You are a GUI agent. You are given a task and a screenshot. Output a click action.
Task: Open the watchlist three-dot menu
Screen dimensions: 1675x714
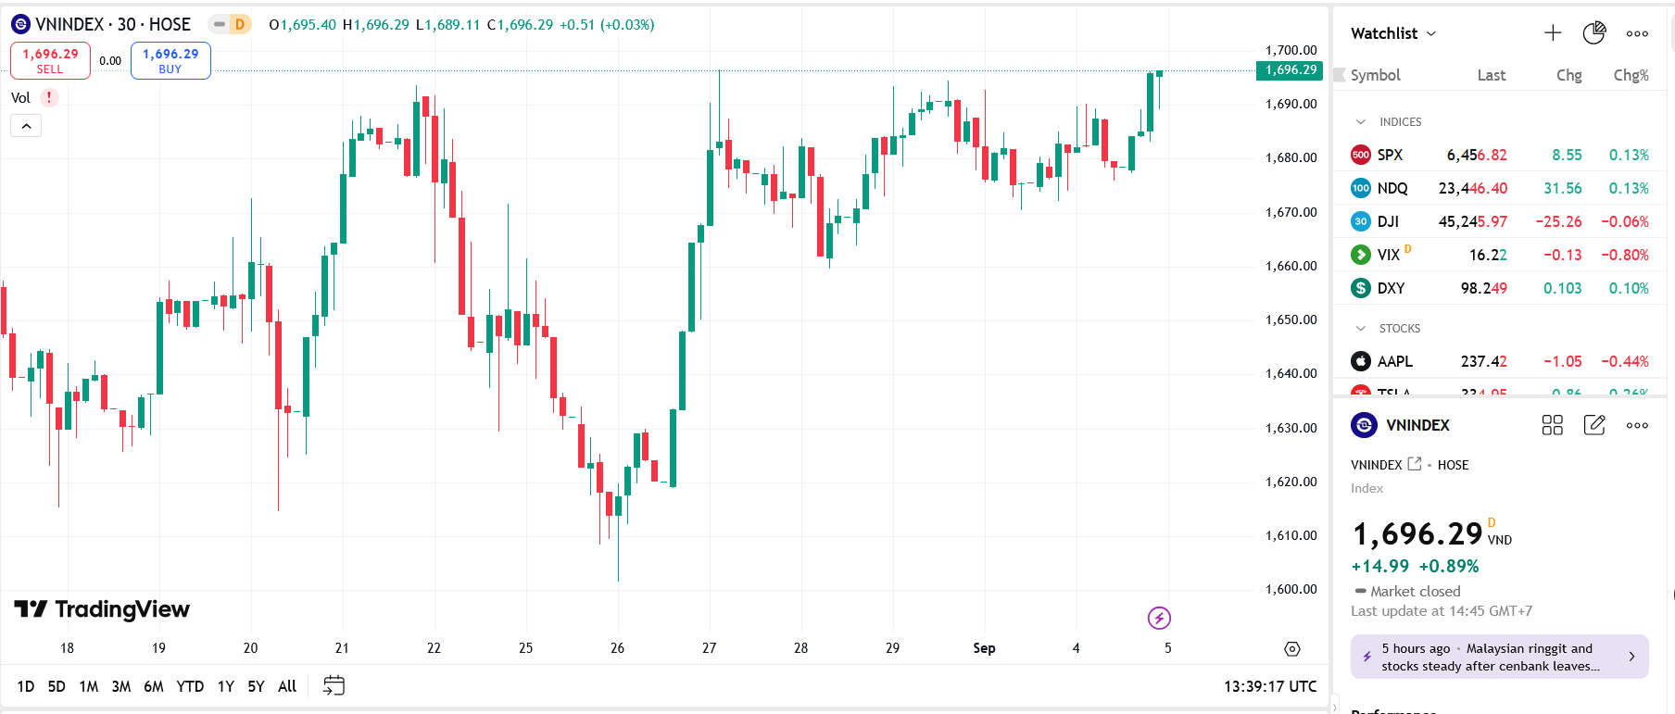[x=1637, y=33]
